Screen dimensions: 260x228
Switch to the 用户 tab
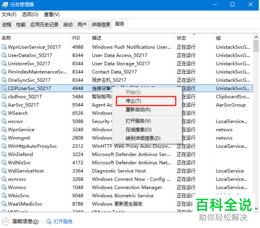[x=82, y=24]
